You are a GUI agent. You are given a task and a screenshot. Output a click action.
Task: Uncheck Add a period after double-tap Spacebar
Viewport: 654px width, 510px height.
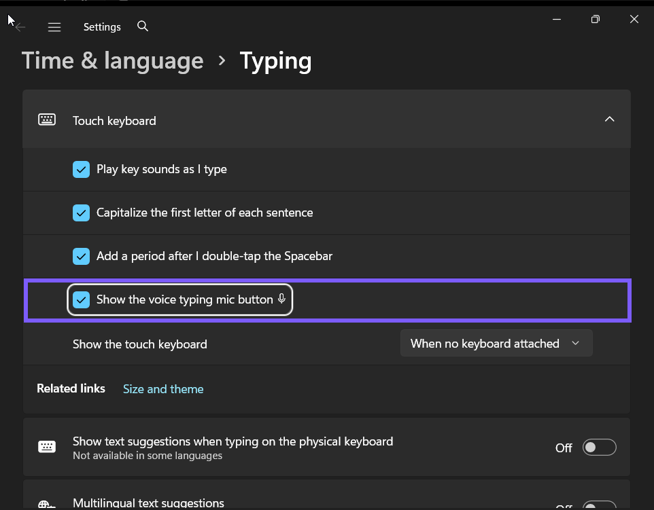(x=82, y=256)
